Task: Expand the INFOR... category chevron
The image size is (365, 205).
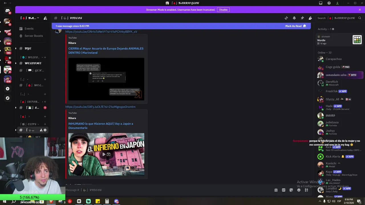Action: [42, 102]
